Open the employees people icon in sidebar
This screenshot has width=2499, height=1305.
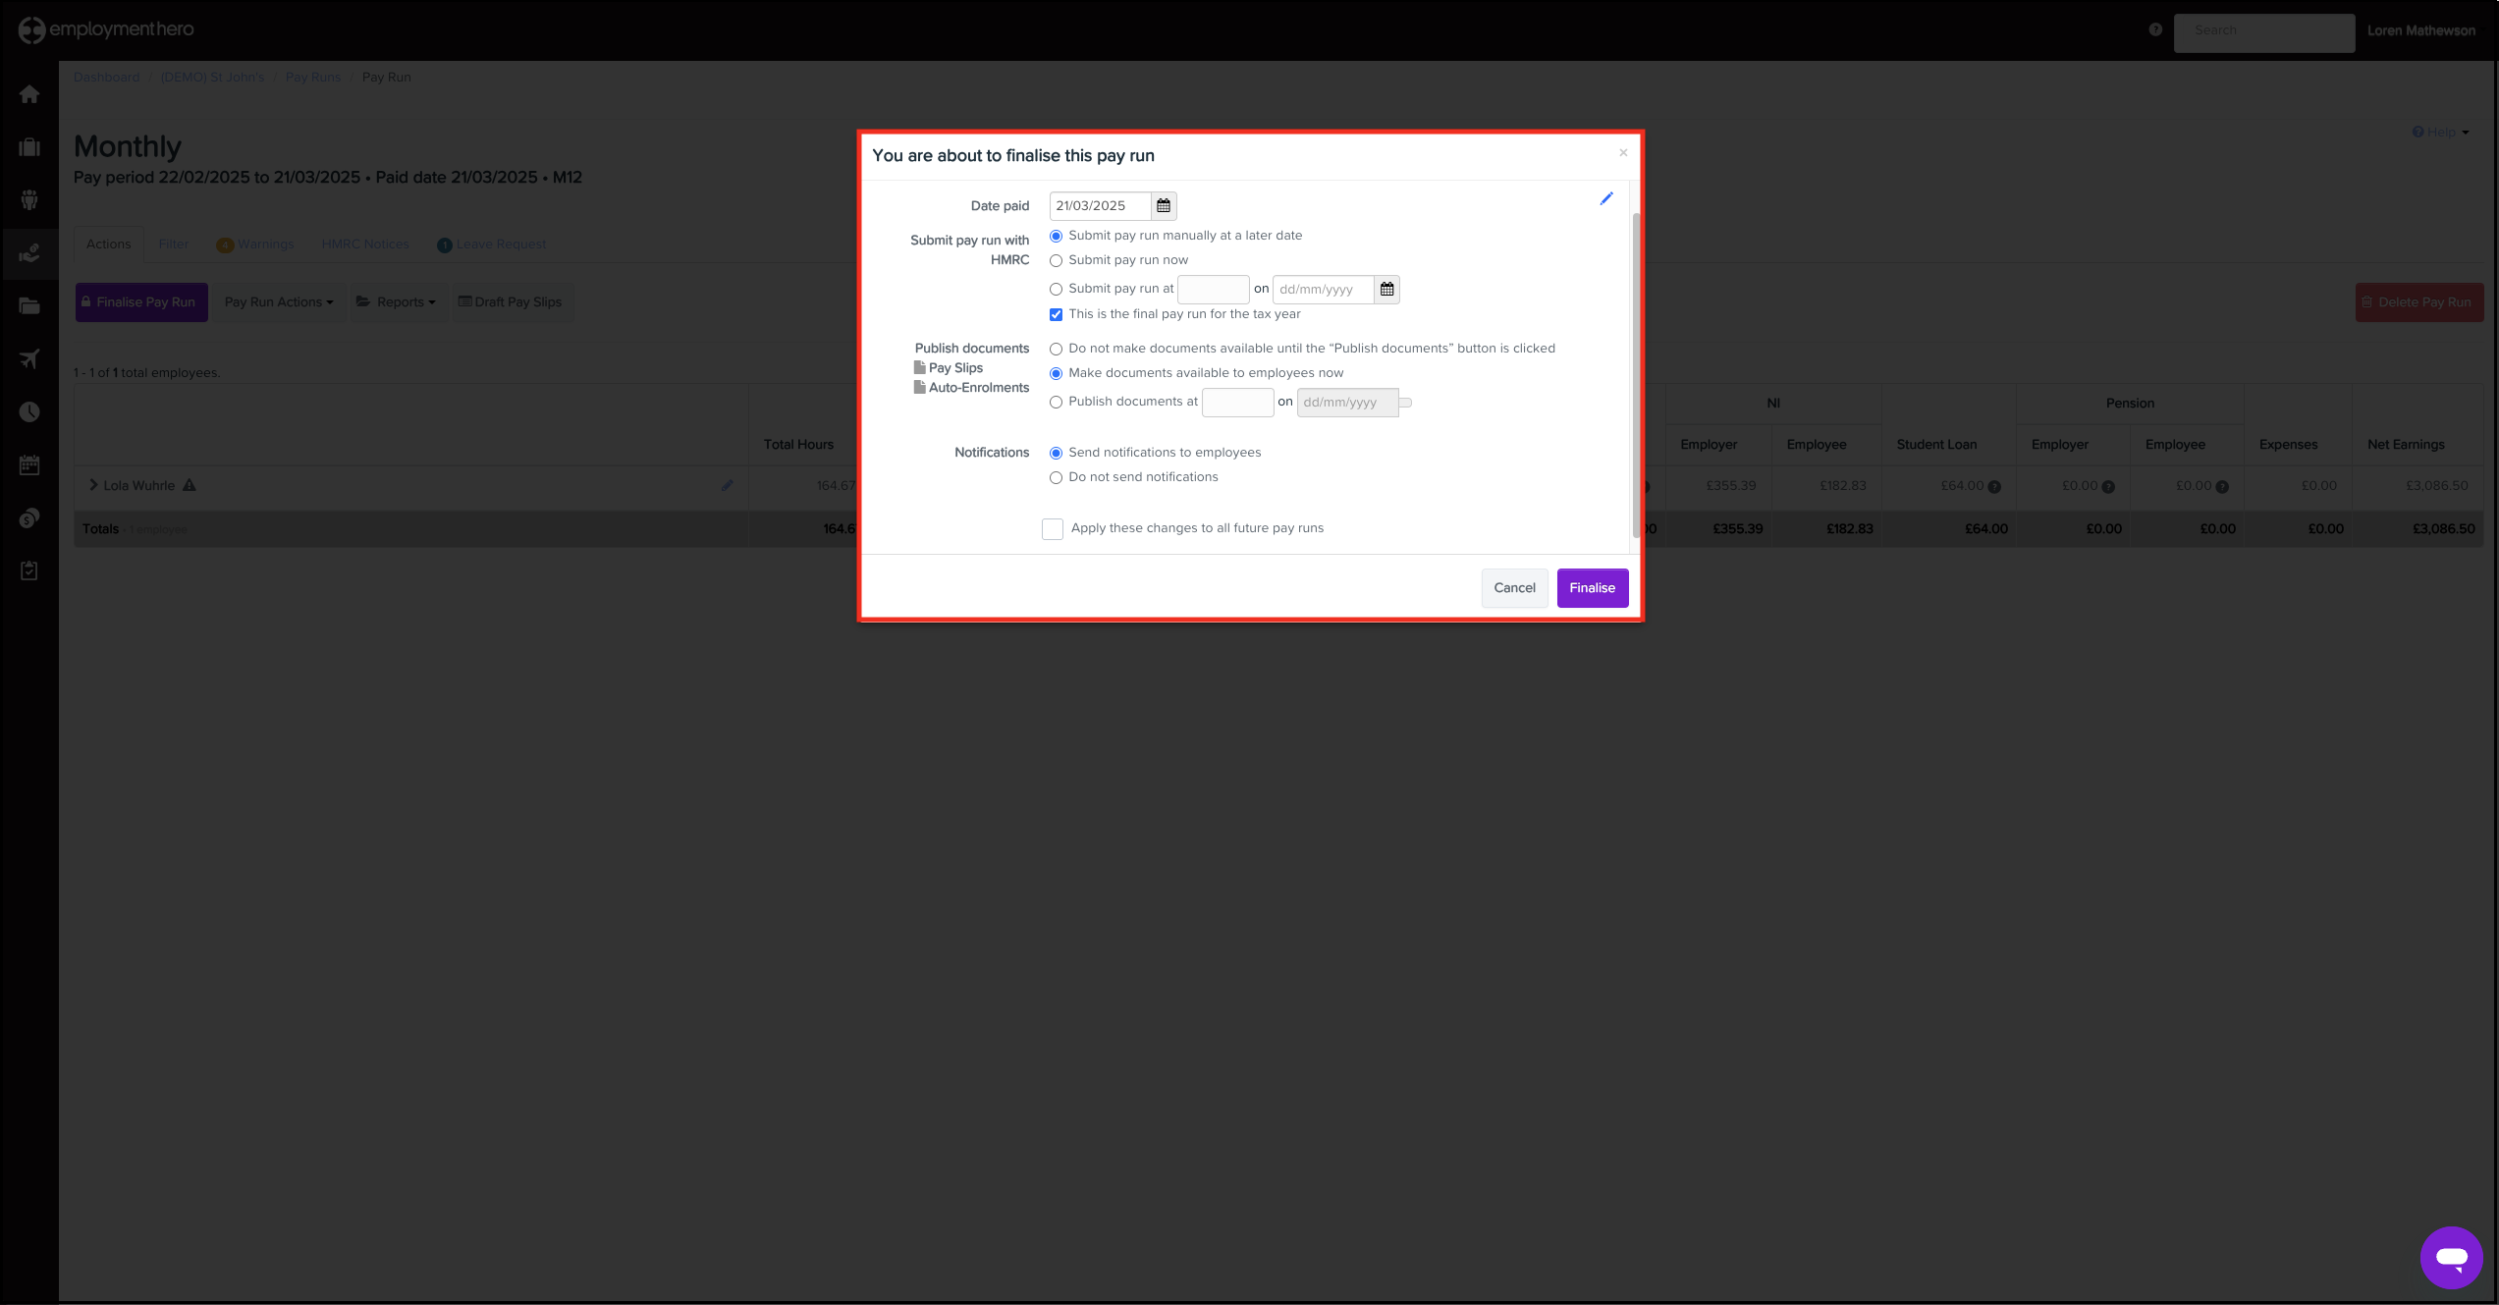click(x=29, y=200)
